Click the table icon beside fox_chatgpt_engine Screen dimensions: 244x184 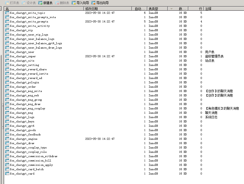(x=7, y=139)
